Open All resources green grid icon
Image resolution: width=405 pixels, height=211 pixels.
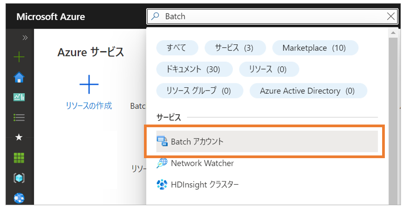19,158
